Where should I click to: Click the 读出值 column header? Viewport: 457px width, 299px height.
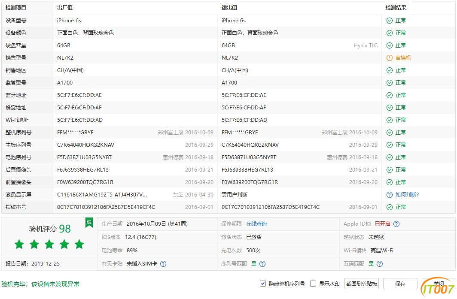tap(229, 8)
